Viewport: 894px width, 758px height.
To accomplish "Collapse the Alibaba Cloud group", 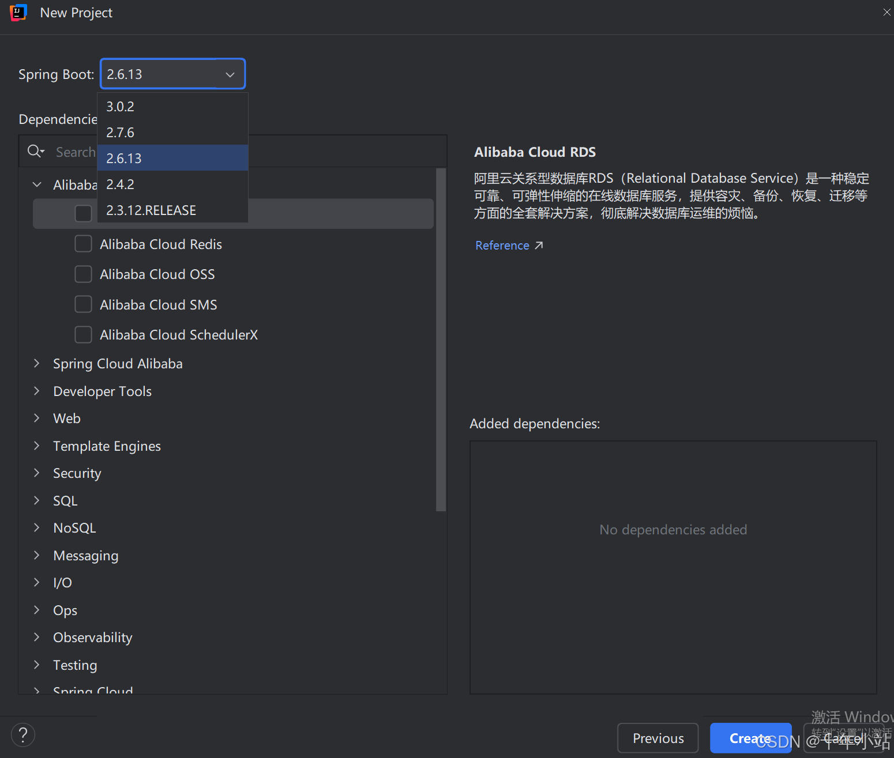I will point(37,184).
